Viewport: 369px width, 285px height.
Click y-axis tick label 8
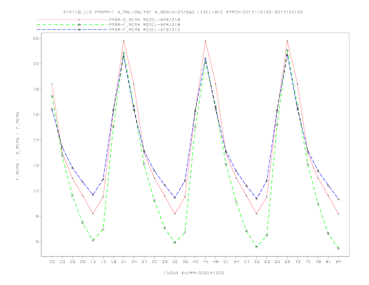tap(37, 216)
